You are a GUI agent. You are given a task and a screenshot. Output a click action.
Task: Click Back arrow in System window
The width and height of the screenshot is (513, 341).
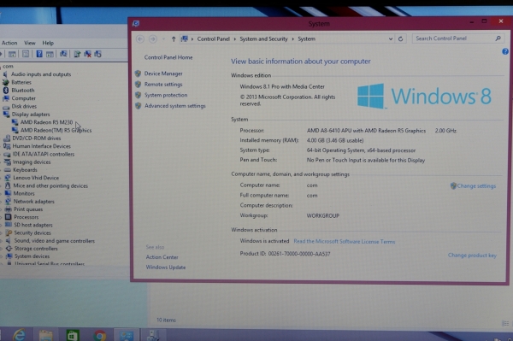tap(140, 39)
